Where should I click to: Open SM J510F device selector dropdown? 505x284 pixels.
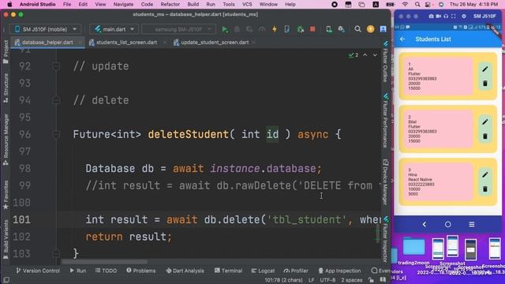[x=45, y=29]
